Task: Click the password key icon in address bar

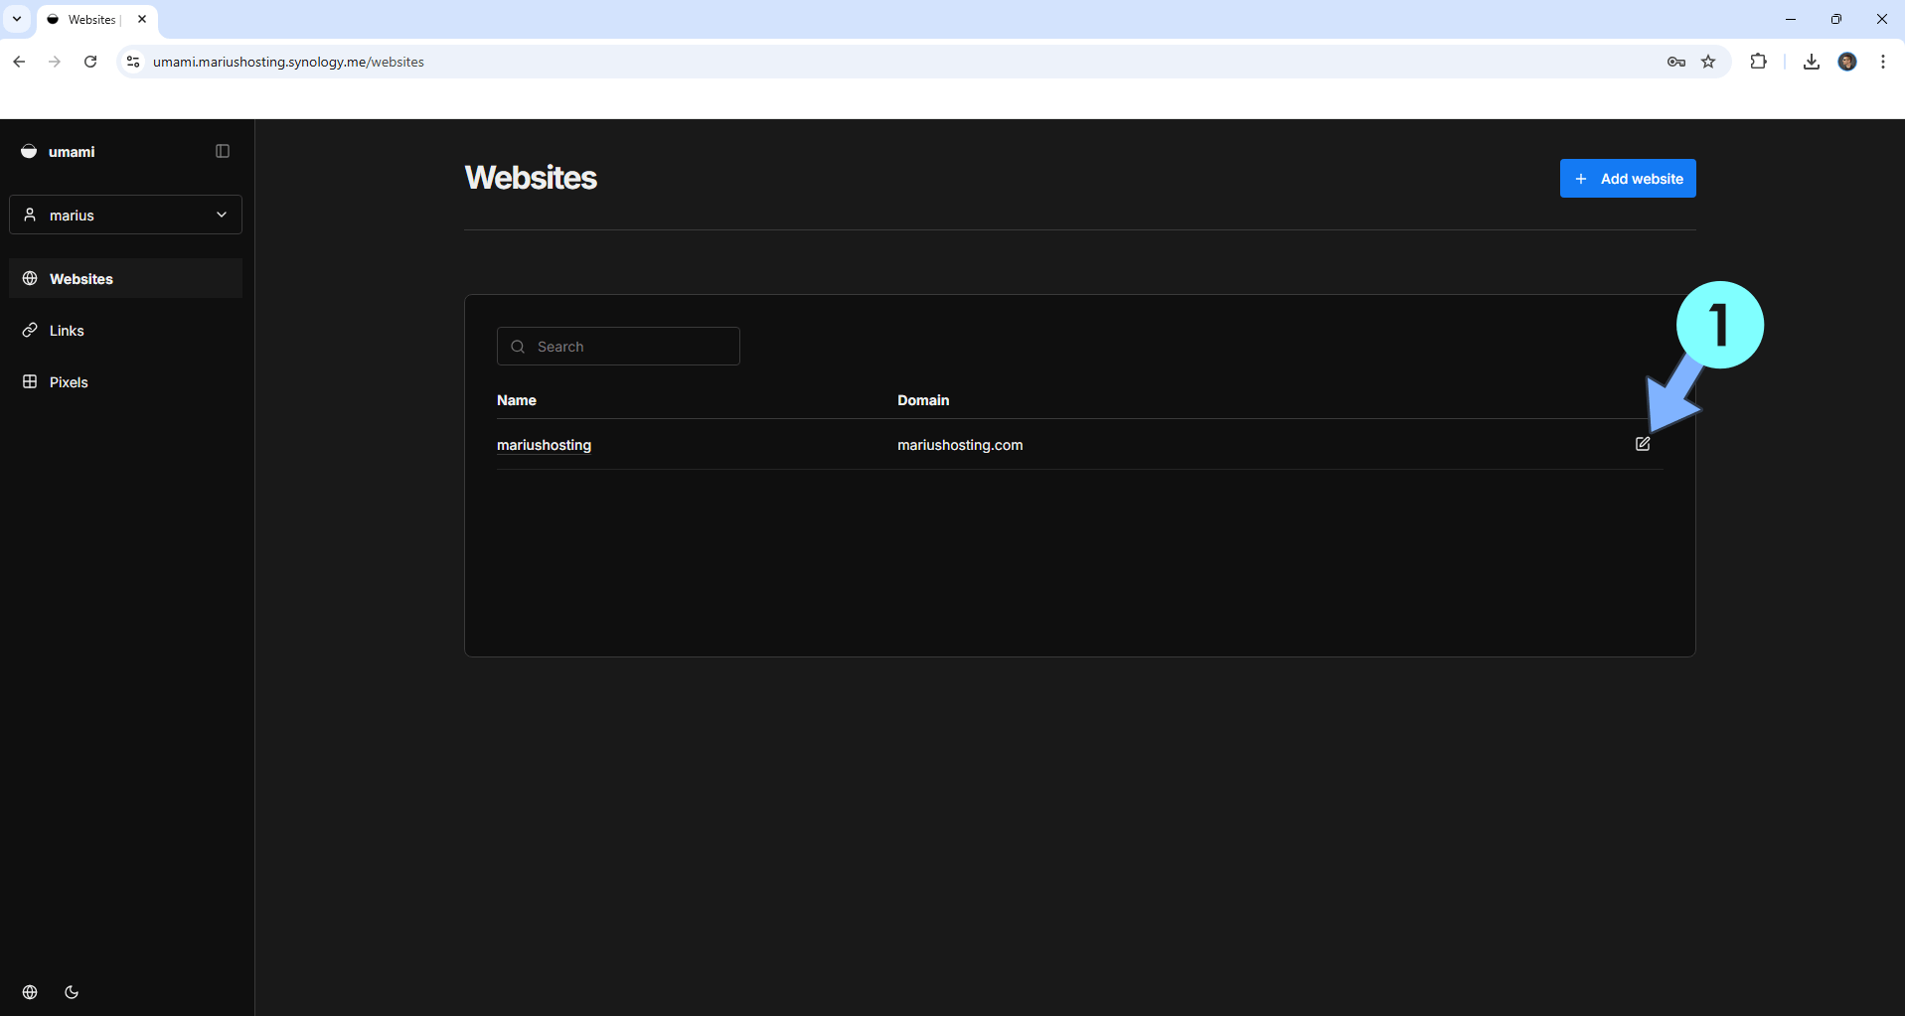Action: point(1675,62)
